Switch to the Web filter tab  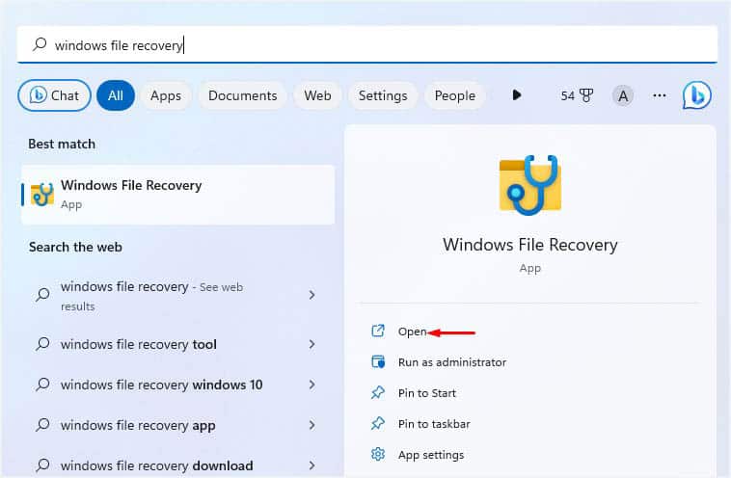pos(317,95)
